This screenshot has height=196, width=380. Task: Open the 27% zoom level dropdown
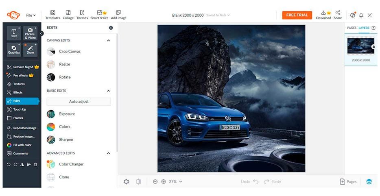tap(175, 182)
